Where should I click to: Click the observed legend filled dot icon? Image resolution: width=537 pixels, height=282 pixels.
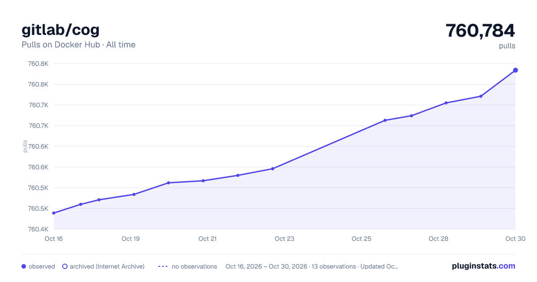click(24, 266)
